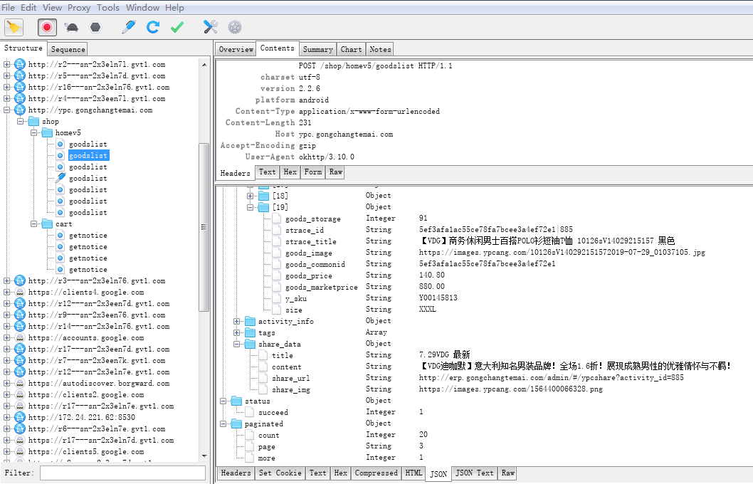Collapse the homev5 folder node
This screenshot has width=753, height=484.
(x=33, y=132)
